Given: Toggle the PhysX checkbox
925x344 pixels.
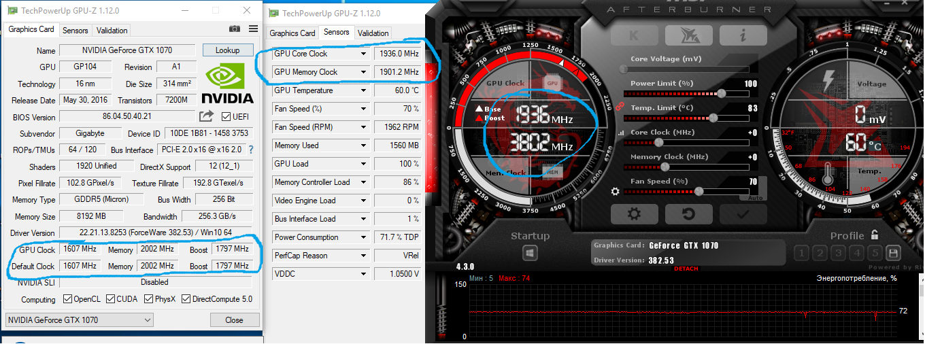Looking at the screenshot, I should pos(148,299).
